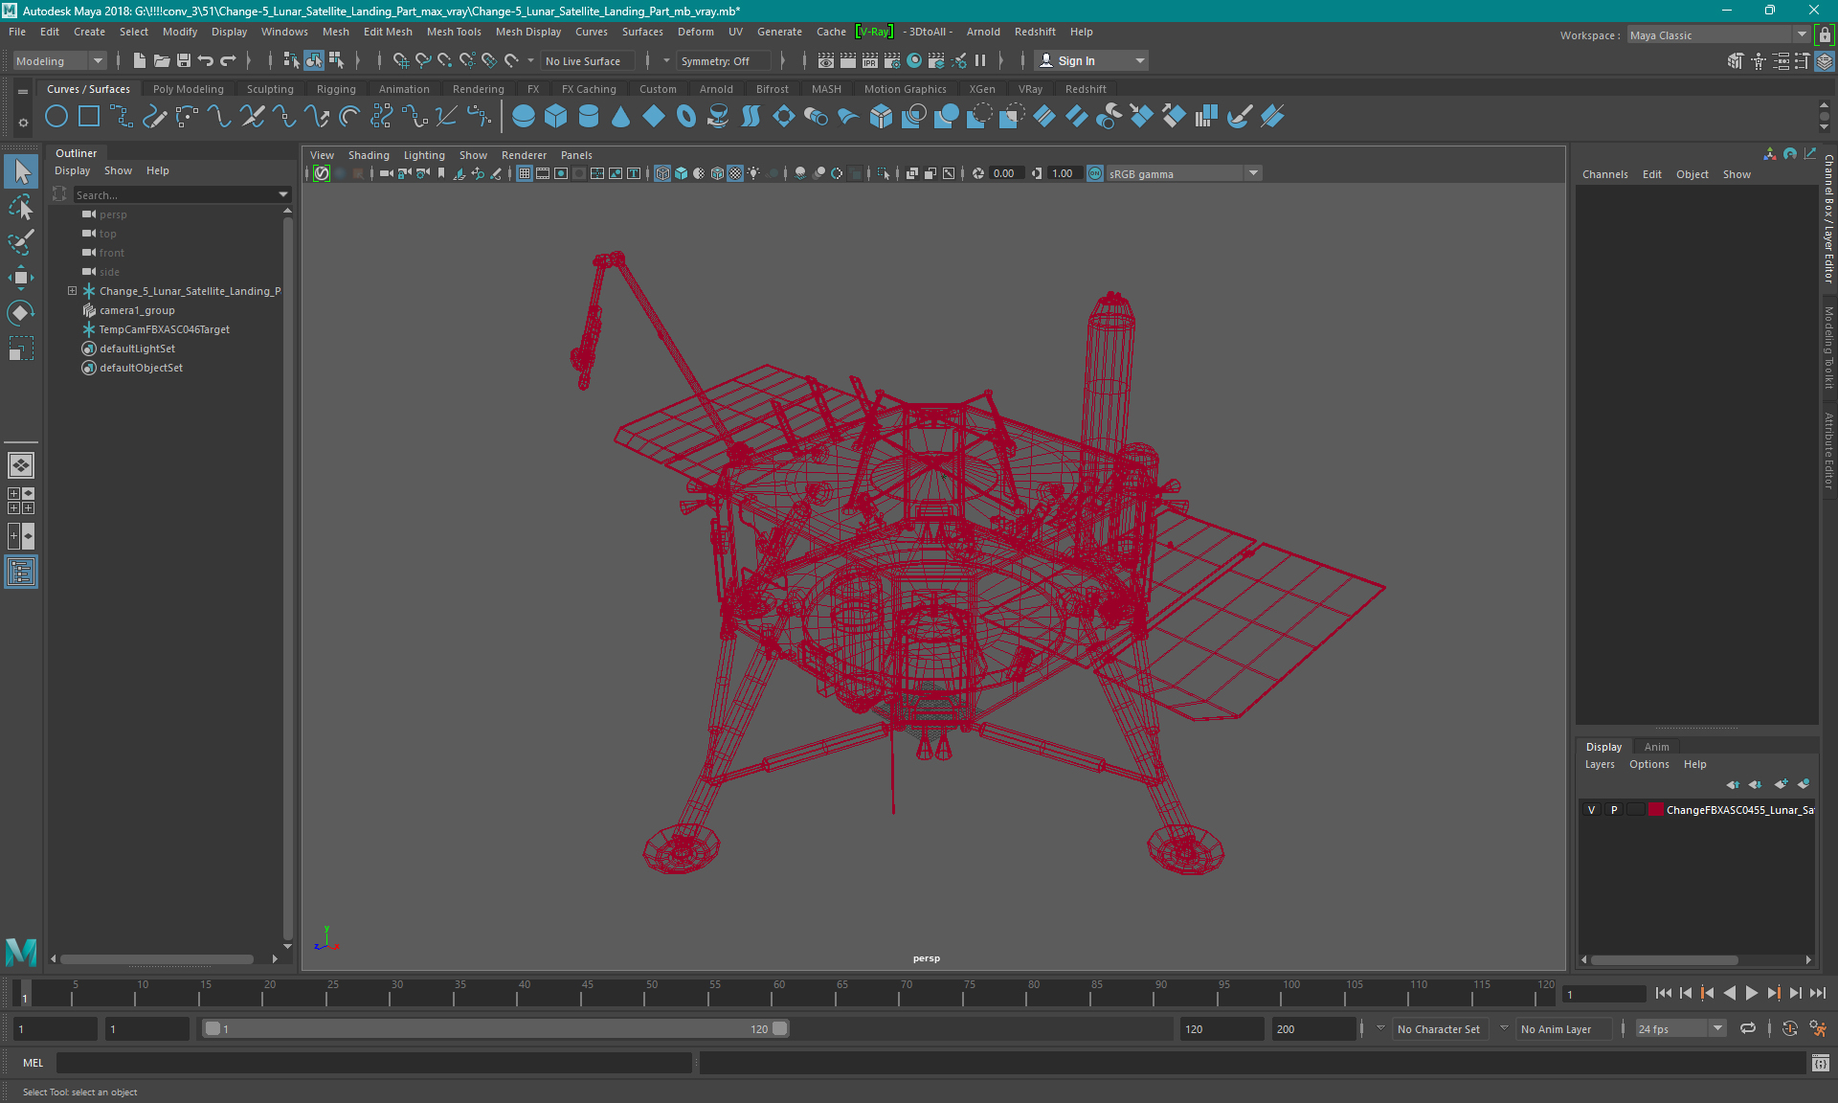Toggle smooth shade all viewport icon
The height and width of the screenshot is (1103, 1838).
pos(681,173)
